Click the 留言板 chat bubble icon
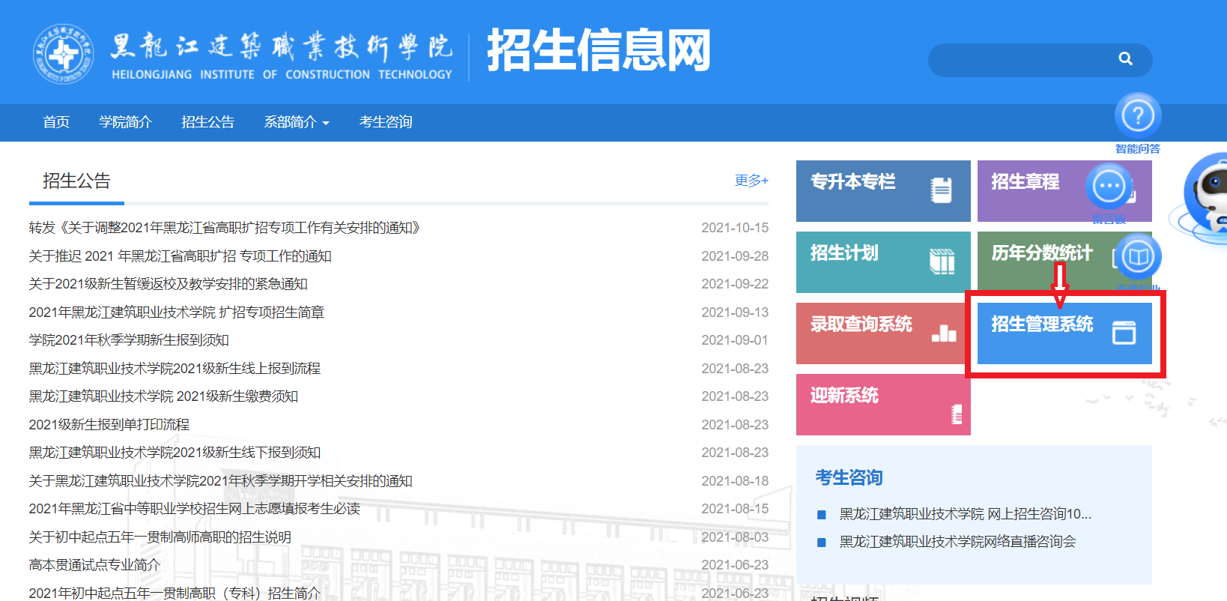 (x=1109, y=186)
